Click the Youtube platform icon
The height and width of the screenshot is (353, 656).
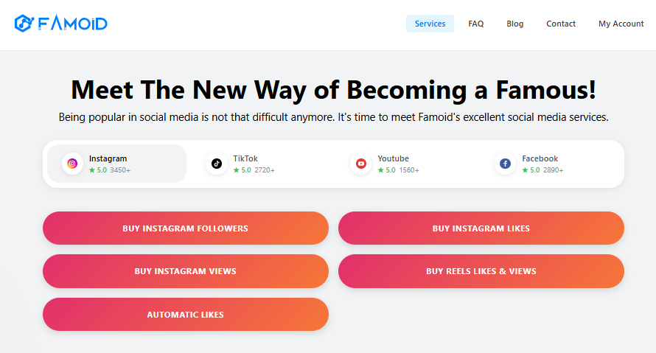click(x=361, y=164)
